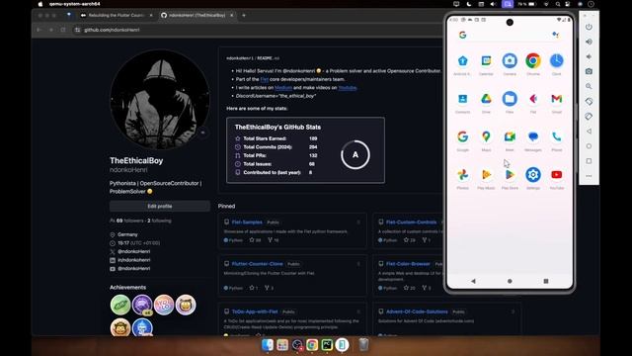Open Gmail on the phone home screen
The image size is (632, 356).
coord(556,99)
